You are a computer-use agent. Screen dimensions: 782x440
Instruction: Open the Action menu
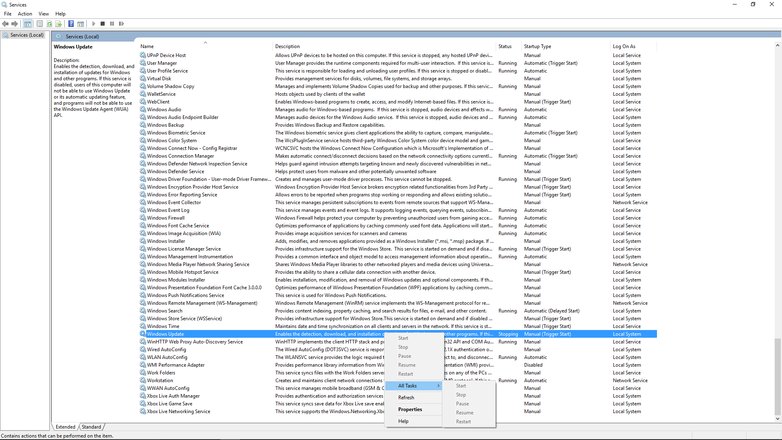tap(25, 13)
